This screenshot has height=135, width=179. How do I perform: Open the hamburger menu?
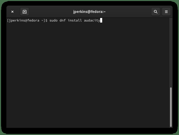(x=166, y=12)
